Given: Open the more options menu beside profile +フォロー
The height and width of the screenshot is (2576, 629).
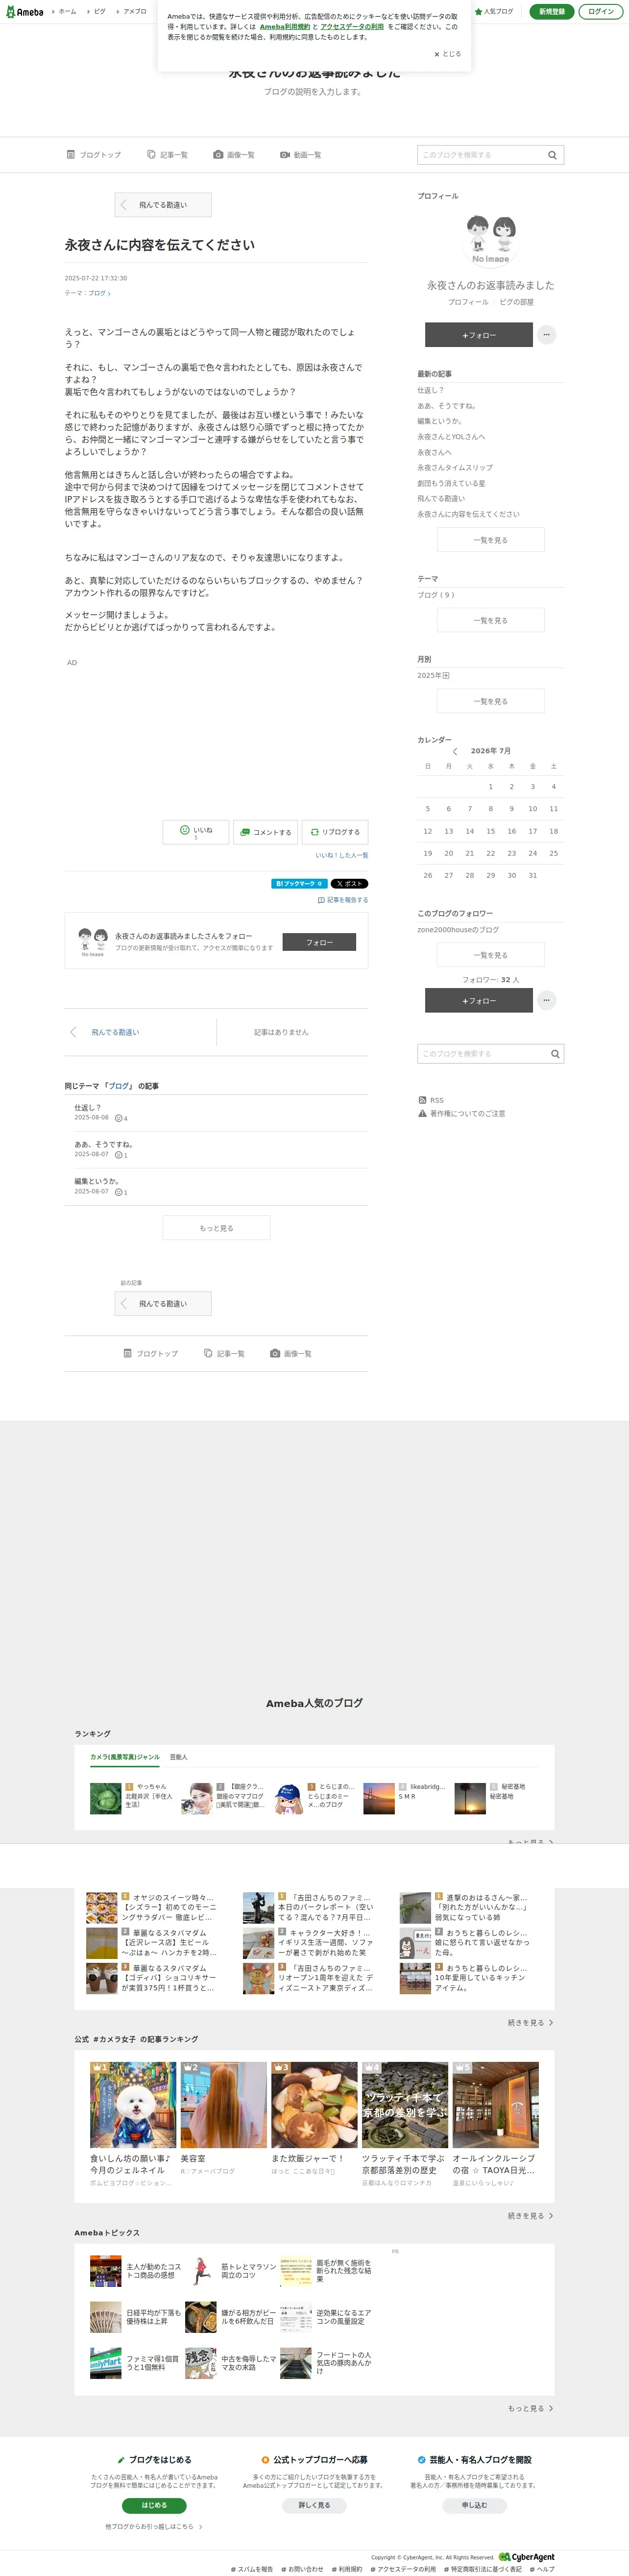Looking at the screenshot, I should click(546, 335).
